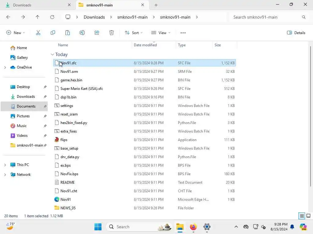Select the settings batch file
The height and width of the screenshot is (234, 313).
[145, 106]
